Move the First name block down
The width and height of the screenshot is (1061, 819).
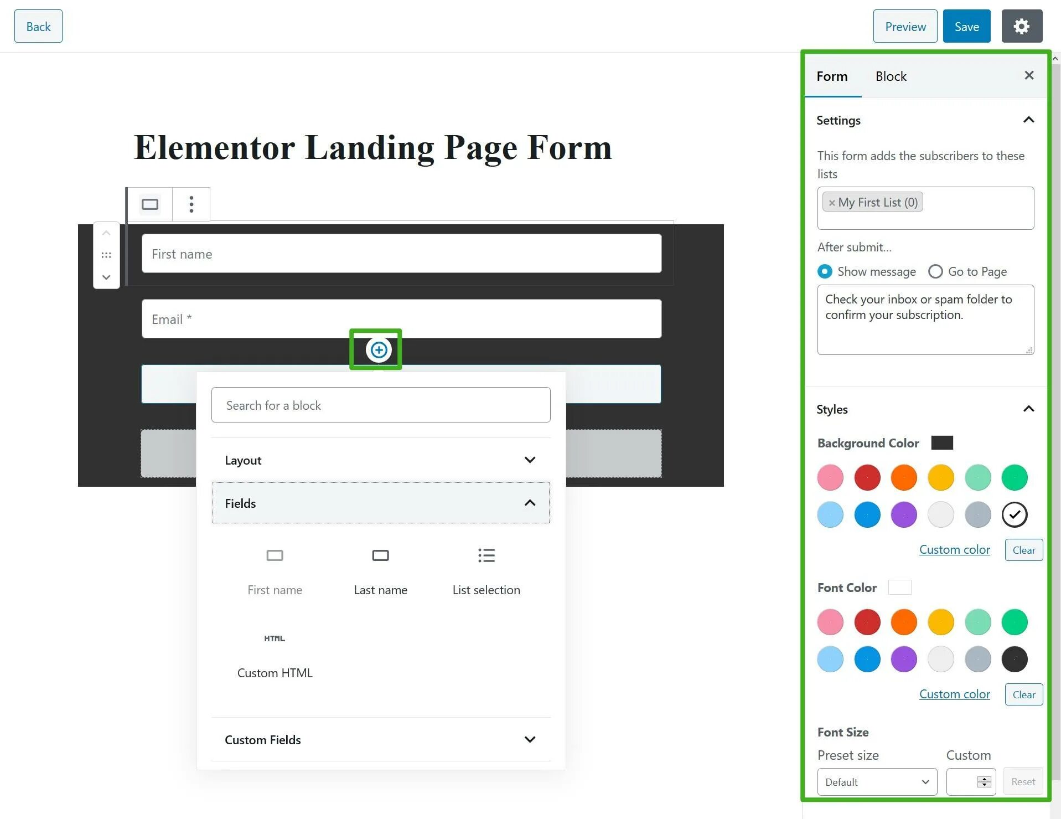(x=106, y=277)
